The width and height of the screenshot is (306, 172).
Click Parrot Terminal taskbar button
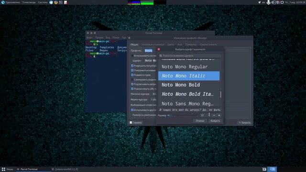click(33, 169)
